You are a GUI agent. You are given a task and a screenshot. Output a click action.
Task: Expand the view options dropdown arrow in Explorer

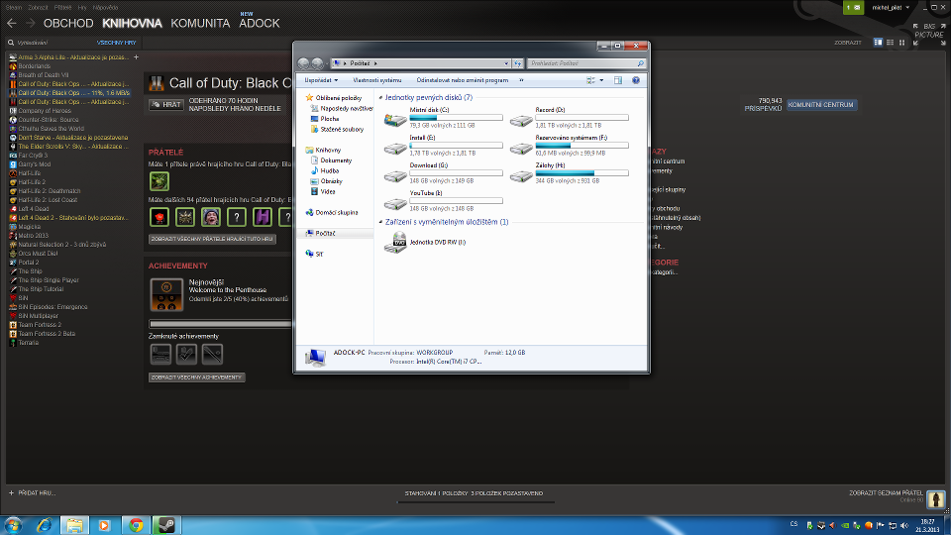coord(601,80)
